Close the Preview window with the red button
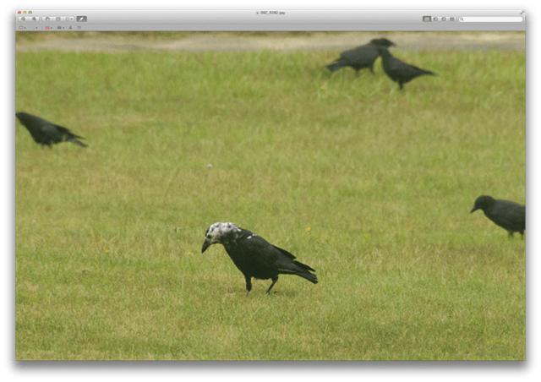541x382 pixels. pos(19,13)
